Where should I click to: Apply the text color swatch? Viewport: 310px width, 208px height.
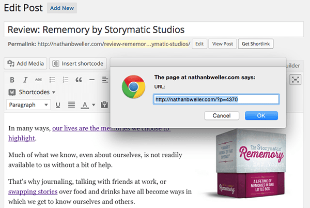click(84, 105)
